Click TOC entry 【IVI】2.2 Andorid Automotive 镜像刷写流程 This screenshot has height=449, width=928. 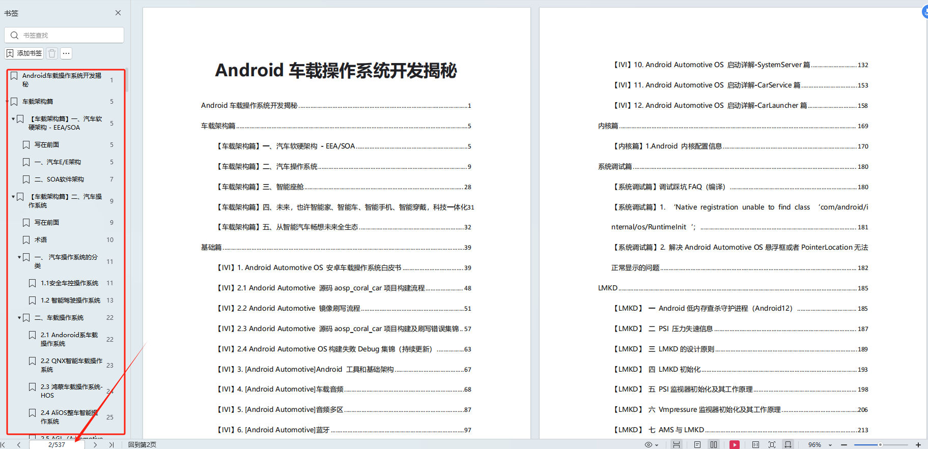(344, 308)
